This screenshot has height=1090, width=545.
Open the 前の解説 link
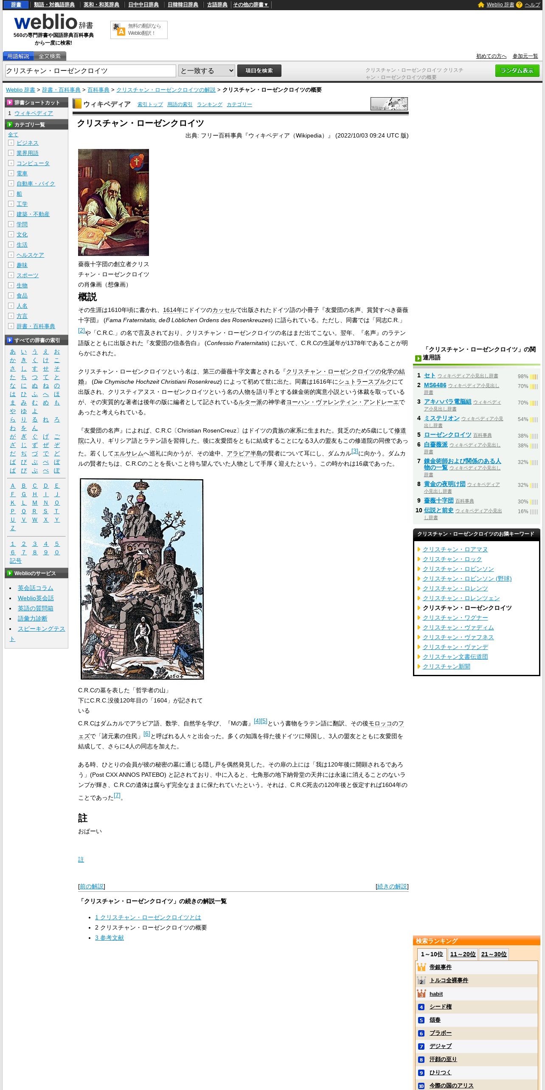click(92, 886)
